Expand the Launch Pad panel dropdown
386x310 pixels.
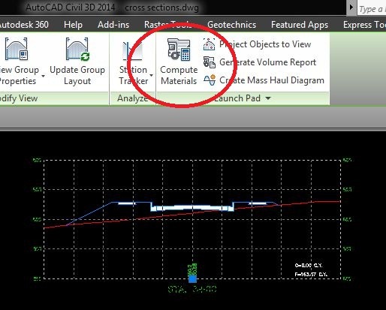tap(268, 98)
